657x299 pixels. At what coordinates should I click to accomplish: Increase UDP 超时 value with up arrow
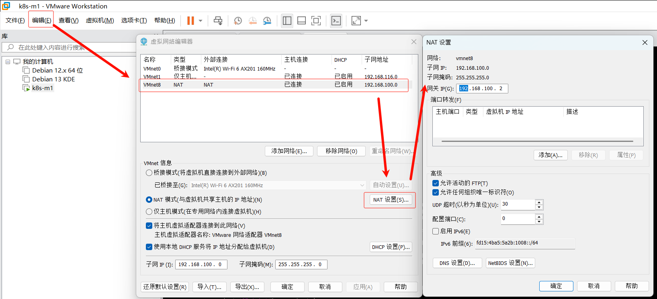(x=539, y=202)
